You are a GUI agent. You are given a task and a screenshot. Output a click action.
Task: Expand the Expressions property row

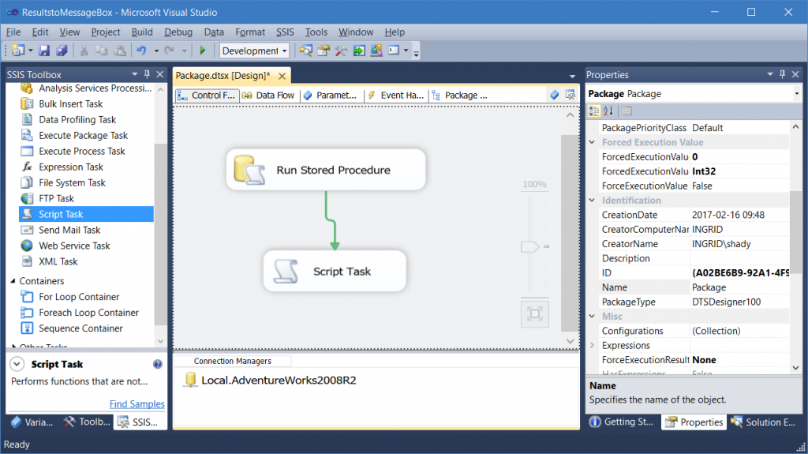(592, 345)
